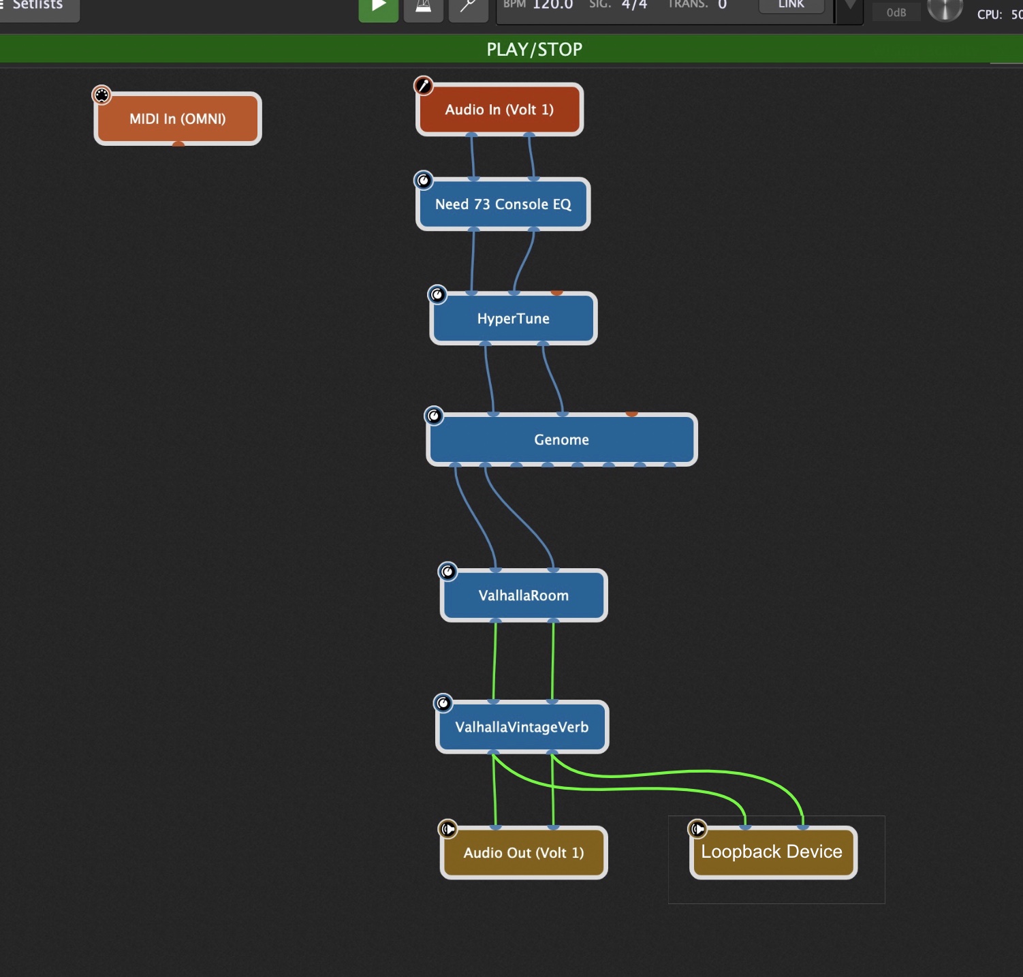Select the Genome plugin block
Viewport: 1023px width, 977px height.
(x=562, y=439)
